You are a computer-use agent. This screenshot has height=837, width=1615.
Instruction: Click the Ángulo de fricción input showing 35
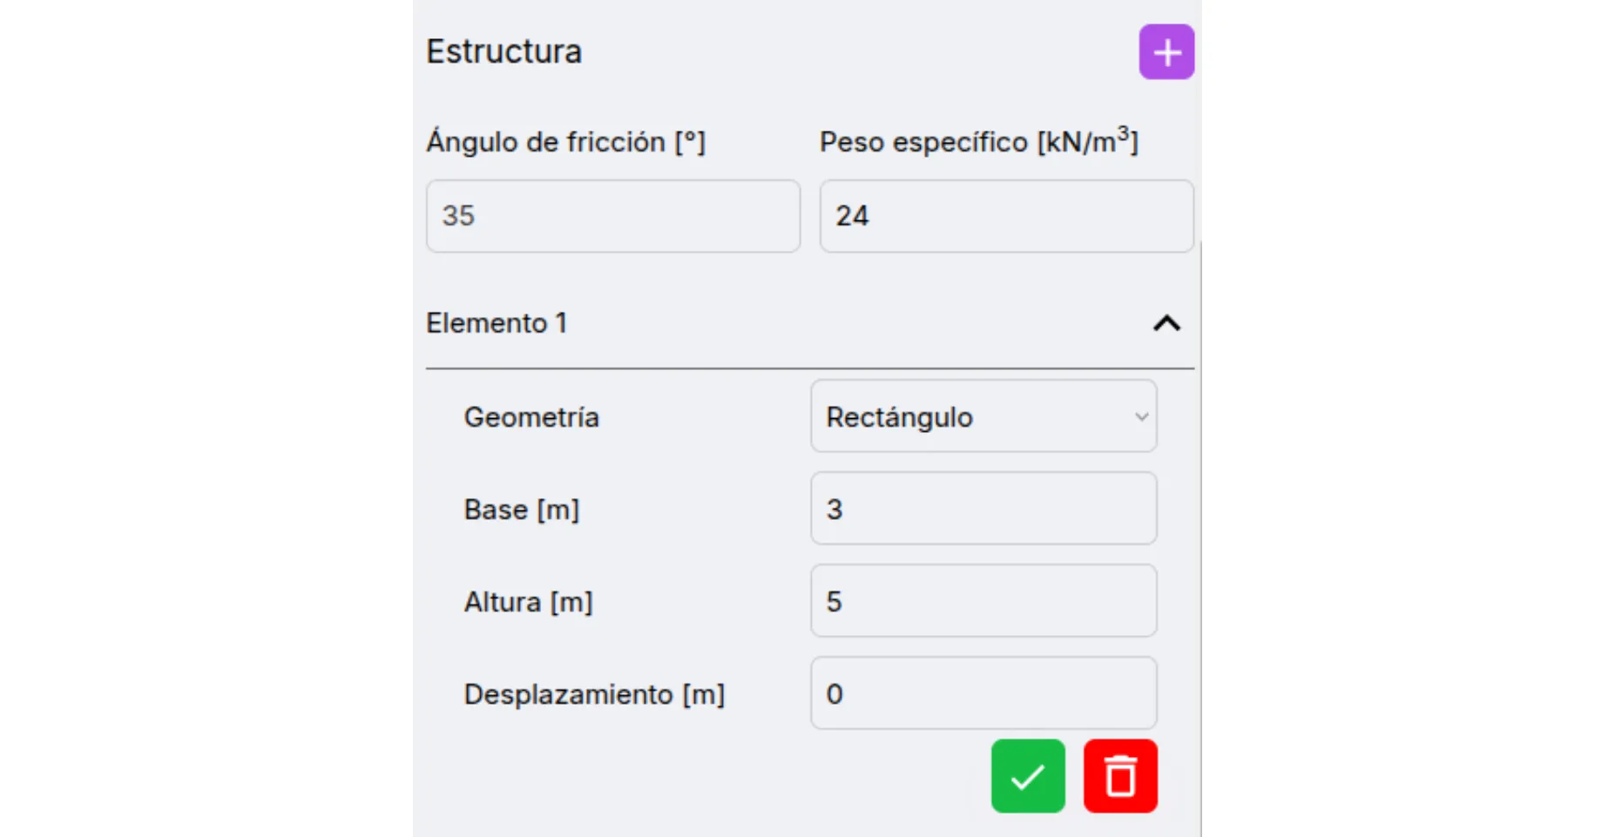click(612, 216)
